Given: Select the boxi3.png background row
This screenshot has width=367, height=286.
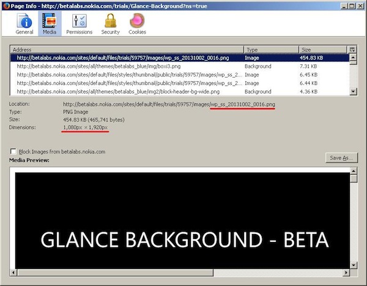Looking at the screenshot, I should pyautogui.click(x=180, y=66).
